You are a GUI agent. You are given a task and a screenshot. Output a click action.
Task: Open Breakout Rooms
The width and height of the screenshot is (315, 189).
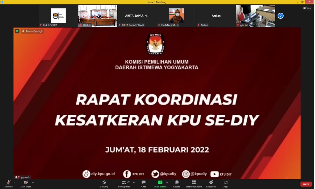pos(194,183)
